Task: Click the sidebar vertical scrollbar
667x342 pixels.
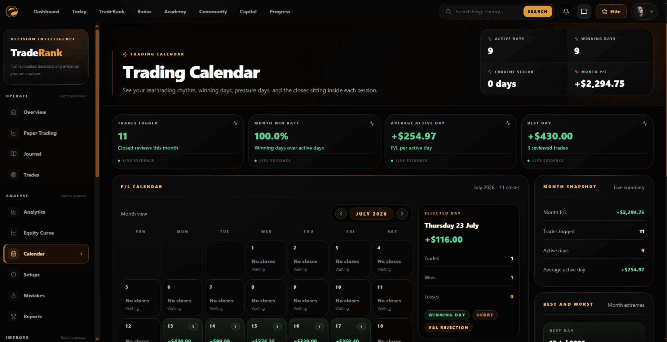Action: pyautogui.click(x=97, y=104)
